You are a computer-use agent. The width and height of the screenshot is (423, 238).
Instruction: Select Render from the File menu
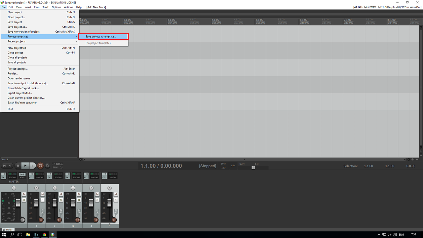[x=40, y=73]
